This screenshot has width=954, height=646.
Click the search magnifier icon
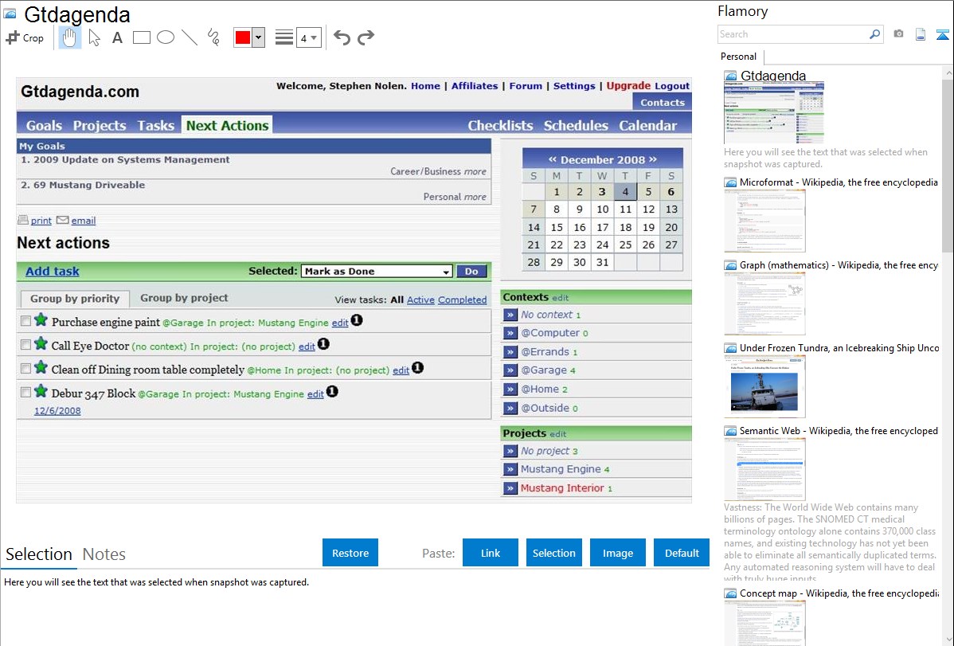click(874, 34)
